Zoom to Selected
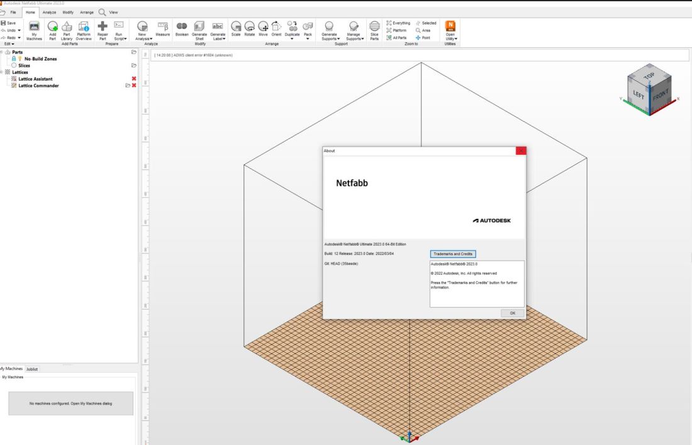Viewport: 692px width, 445px height. [x=426, y=23]
